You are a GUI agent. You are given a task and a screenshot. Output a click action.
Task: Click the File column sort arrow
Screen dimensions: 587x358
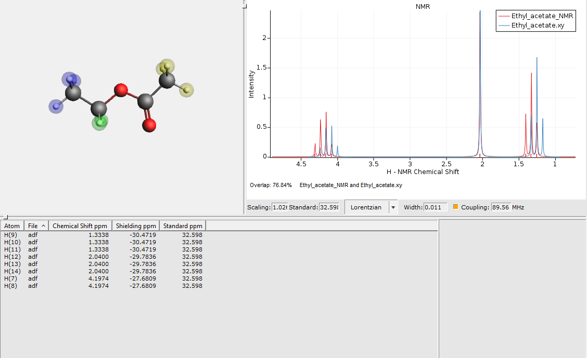43,226
